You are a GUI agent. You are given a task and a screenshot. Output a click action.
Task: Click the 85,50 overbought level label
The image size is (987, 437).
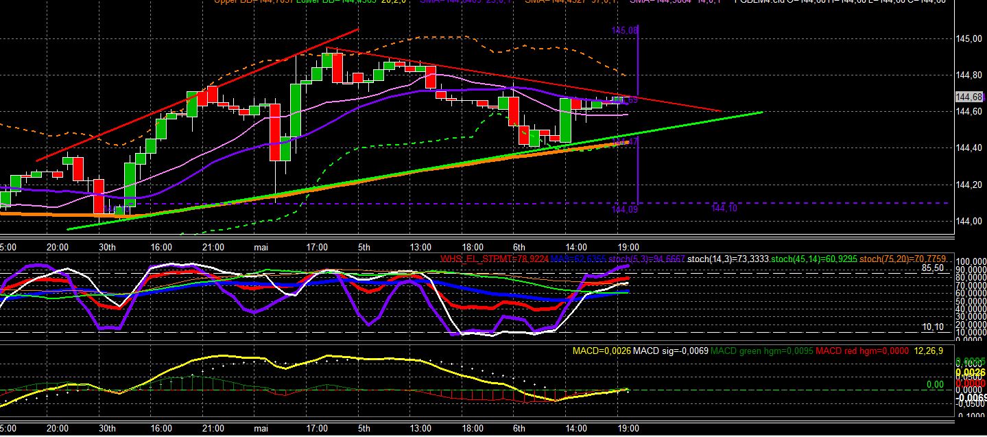[x=933, y=268]
